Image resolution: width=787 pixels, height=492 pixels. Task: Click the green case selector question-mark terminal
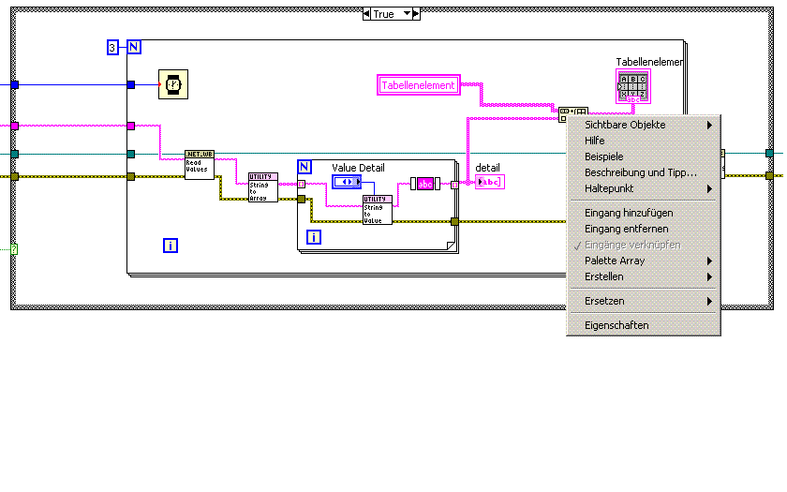[x=14, y=249]
